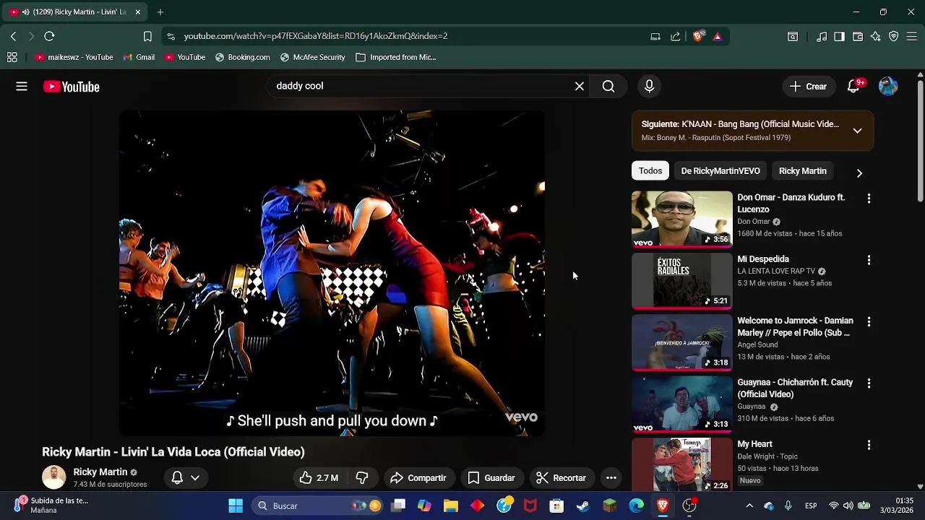
Task: Clear the 'daddy cool' search text
Action: click(x=580, y=86)
